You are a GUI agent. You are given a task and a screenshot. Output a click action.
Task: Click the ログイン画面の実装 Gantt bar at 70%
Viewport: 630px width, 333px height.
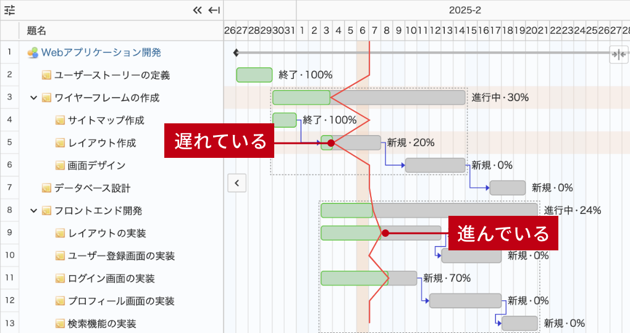(369, 278)
